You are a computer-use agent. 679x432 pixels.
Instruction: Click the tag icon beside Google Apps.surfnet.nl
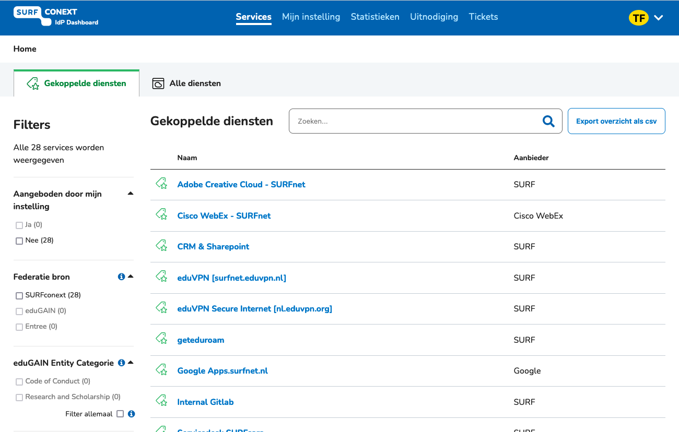[x=162, y=369]
